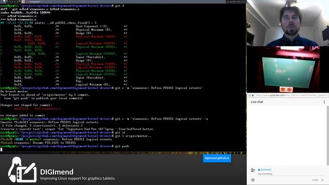Viewport: 329px width, 185px height.
Task: Click the 'On branch master' terminal line
Action: pos(14,91)
